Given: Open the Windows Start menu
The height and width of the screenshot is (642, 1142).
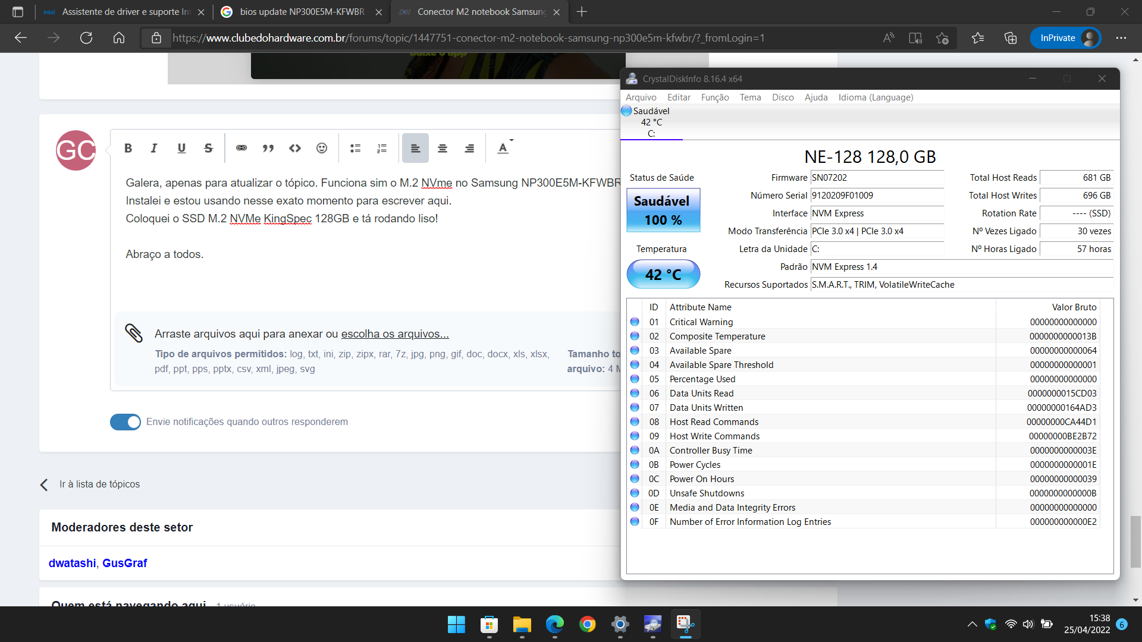Looking at the screenshot, I should pos(456,624).
